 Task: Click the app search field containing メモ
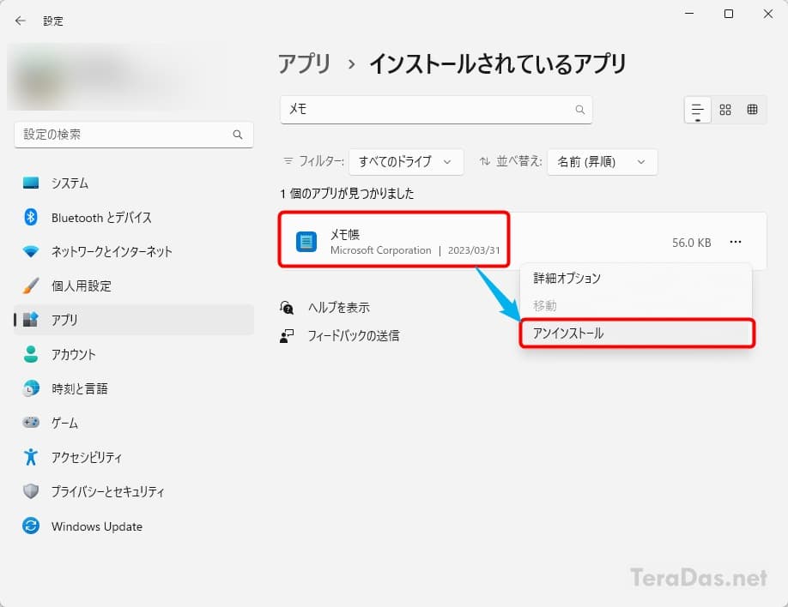pos(436,110)
